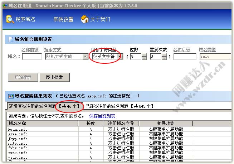Expand the 随机方式生成 search method dropdown
The image size is (234, 164).
coord(86,57)
